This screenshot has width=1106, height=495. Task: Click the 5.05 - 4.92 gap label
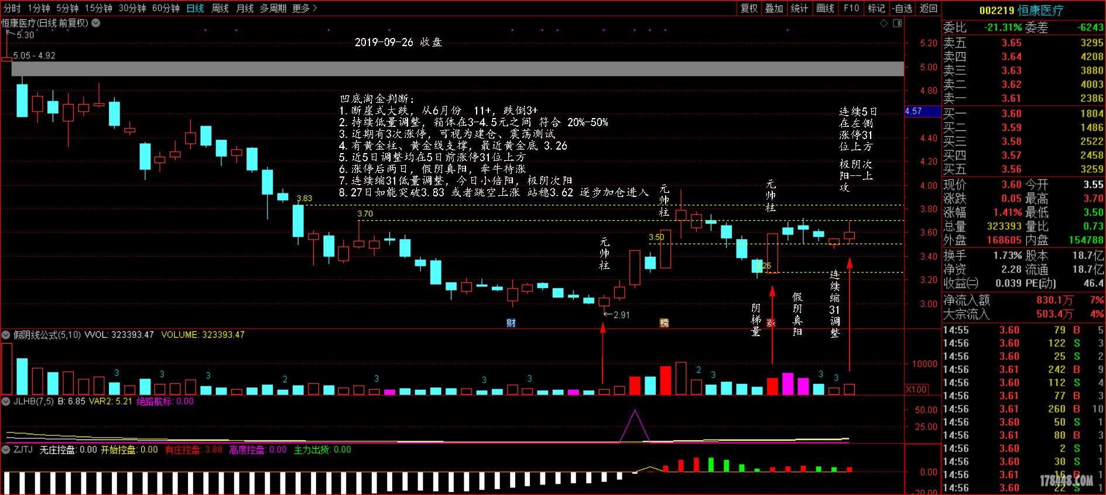[x=34, y=56]
